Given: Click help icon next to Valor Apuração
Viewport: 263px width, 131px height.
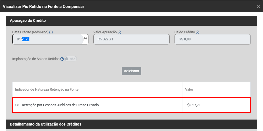Looking at the screenshot, I should click(119, 32).
